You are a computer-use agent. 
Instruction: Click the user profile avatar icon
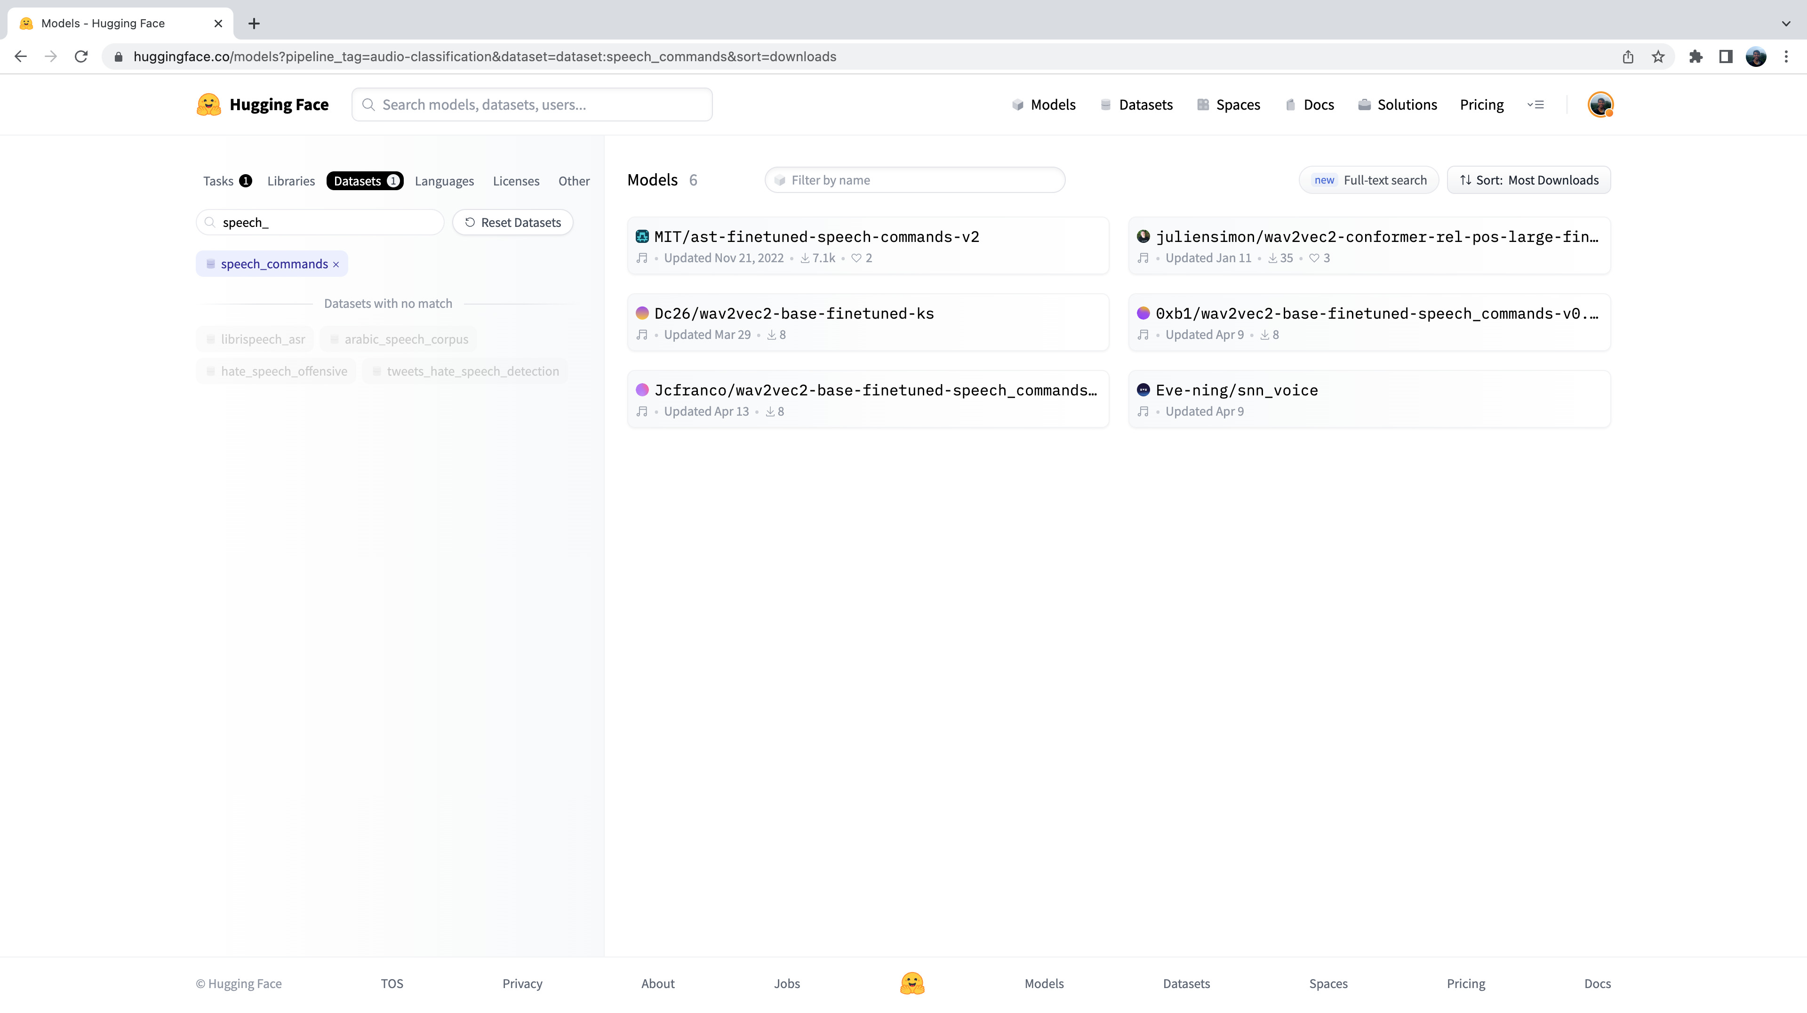pyautogui.click(x=1600, y=105)
